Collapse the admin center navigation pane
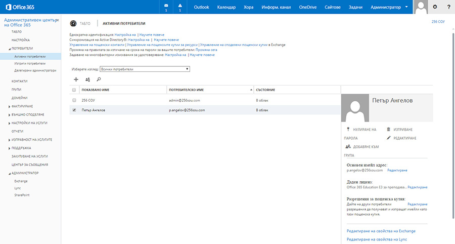This screenshot has width=455, height=244. (58, 20)
